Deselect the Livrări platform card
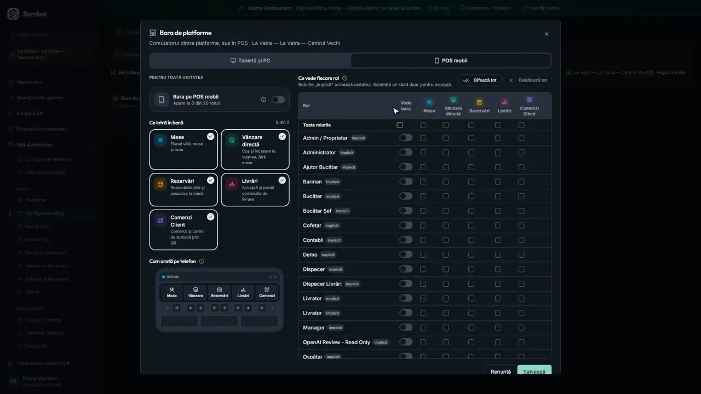Image resolution: width=701 pixels, height=394 pixels. point(255,190)
